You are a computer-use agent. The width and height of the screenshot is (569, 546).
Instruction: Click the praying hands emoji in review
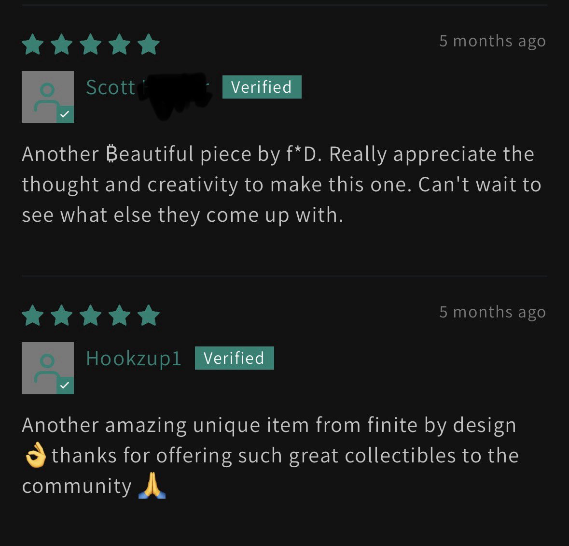pyautogui.click(x=152, y=486)
